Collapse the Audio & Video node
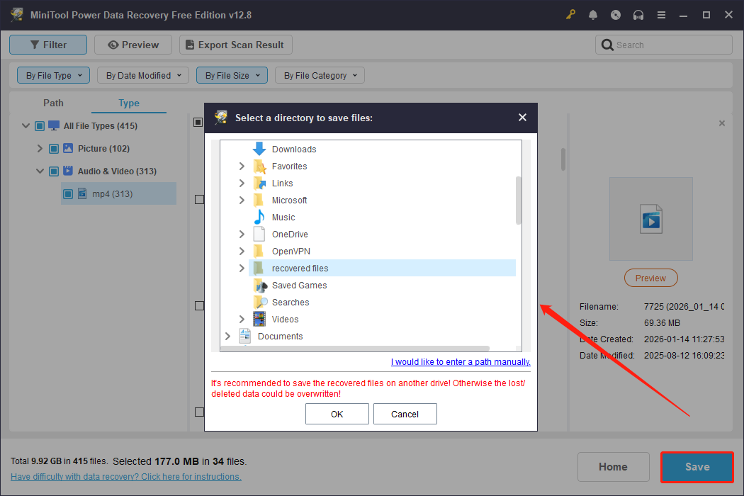Viewport: 744px width, 496px height. [x=40, y=171]
